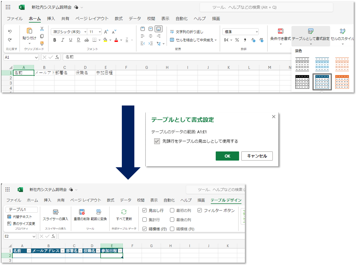Image resolution: width=357 pixels, height=266 pixels.
Task: Enable the 最初の列 checkbox
Action: [x=172, y=210]
